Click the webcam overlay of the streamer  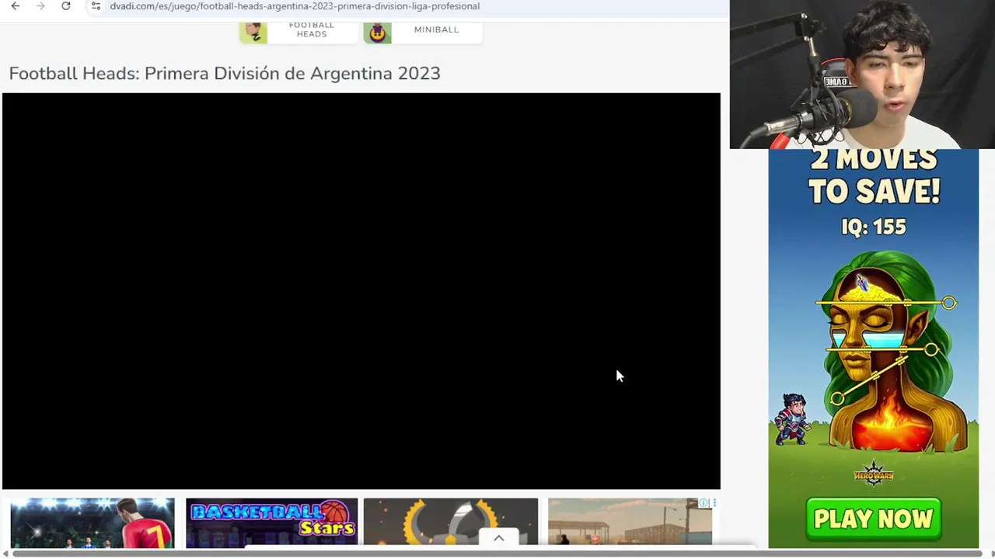862,75
